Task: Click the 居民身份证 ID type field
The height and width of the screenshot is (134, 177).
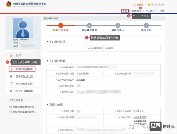Action: point(146,111)
